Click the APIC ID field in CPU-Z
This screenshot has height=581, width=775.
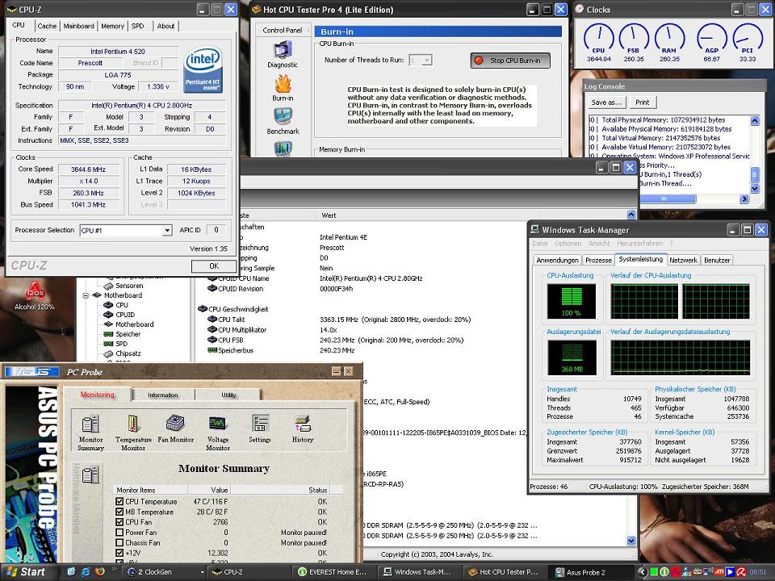[216, 230]
